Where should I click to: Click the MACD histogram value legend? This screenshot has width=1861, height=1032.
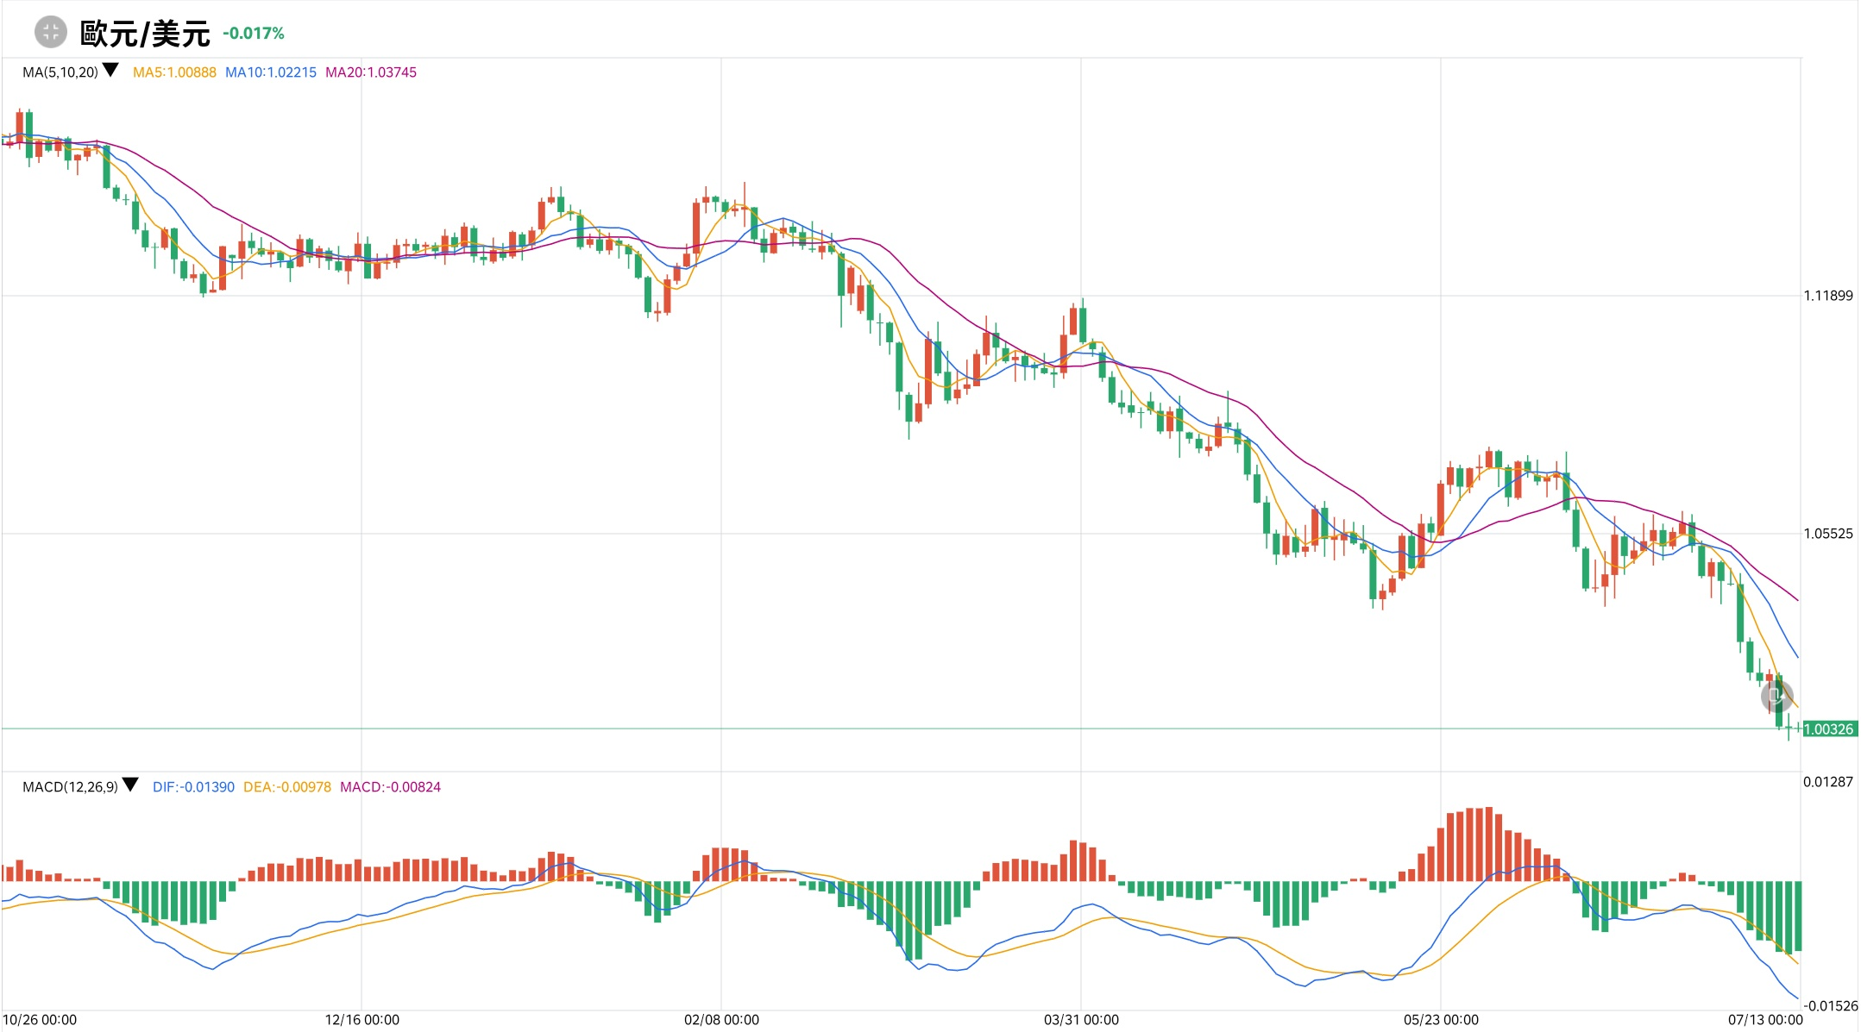(x=390, y=787)
